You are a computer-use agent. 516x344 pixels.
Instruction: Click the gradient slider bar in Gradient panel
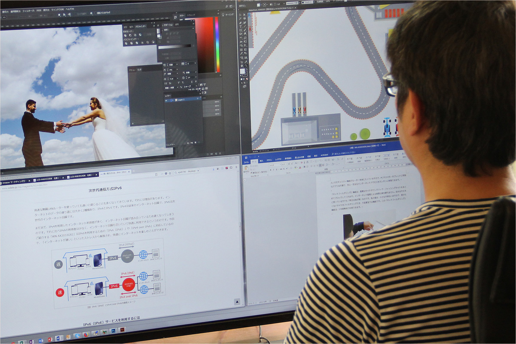[x=174, y=47]
